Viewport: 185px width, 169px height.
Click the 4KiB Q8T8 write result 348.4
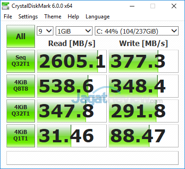(144, 86)
